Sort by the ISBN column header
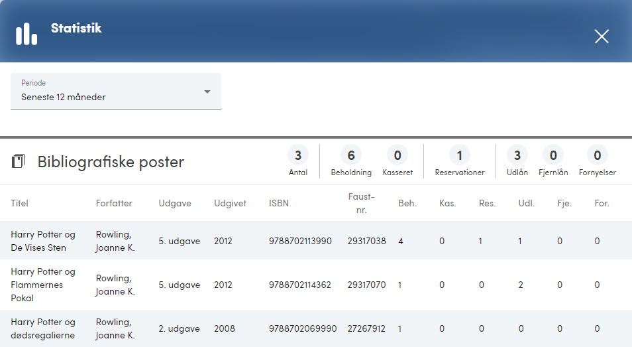632x347 pixels. (279, 203)
